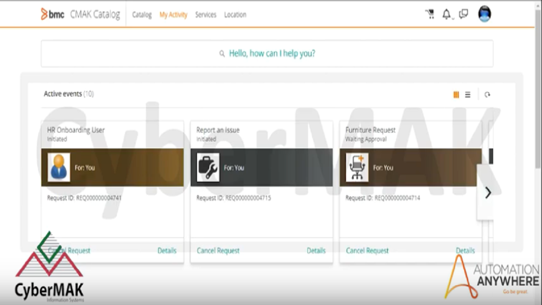
Task: Refresh the active events list
Action: 487,95
